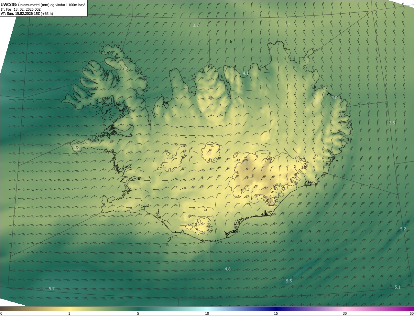
Task: Select the value label 3.5 east of Iceland
Action: (x=392, y=123)
